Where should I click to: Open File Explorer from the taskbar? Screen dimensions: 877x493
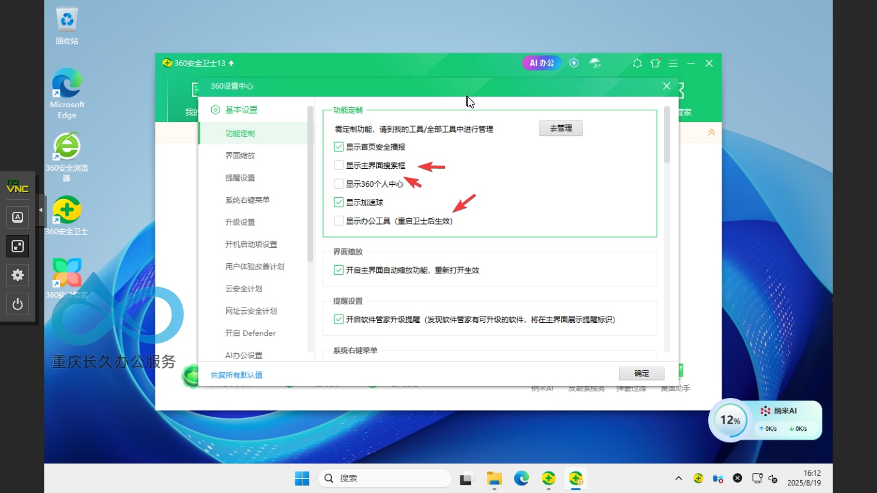click(x=494, y=478)
